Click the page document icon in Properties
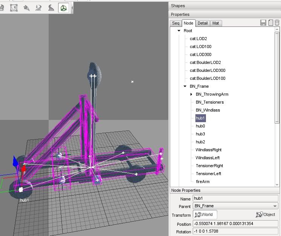The height and width of the screenshot is (236, 281). tap(271, 23)
